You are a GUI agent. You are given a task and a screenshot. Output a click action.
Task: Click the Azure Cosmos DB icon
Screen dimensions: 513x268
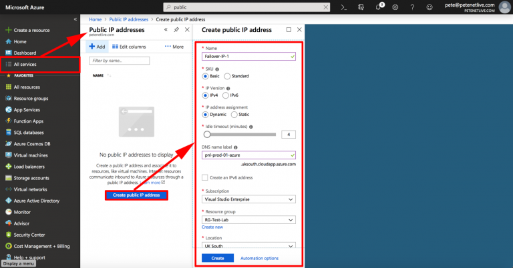(x=9, y=143)
